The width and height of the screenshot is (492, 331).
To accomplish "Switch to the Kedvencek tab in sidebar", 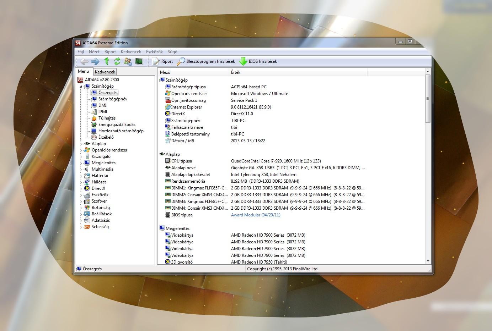I will [x=105, y=72].
